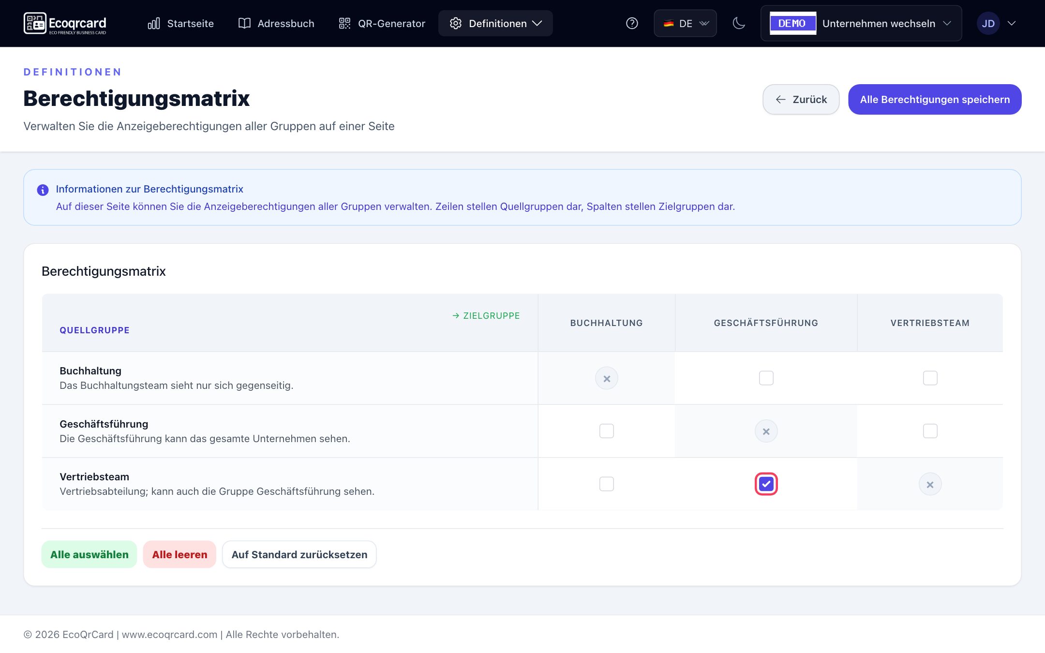Screen dimensions: 1045x653
Task: Click footer text www.ecoqrcard.com
Action: [x=169, y=634]
